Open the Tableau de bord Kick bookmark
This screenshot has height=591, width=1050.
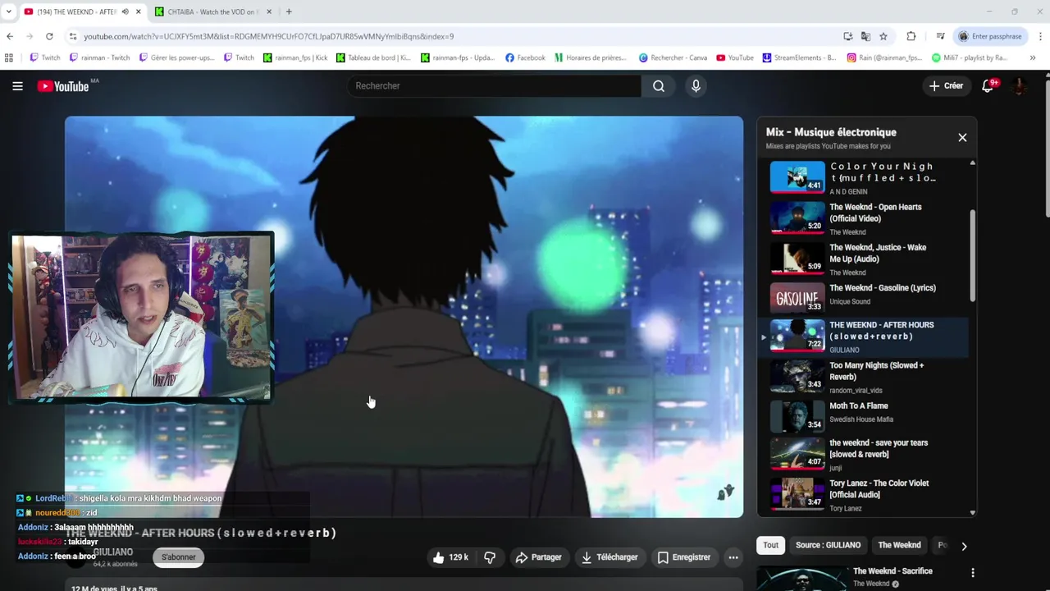tap(373, 57)
